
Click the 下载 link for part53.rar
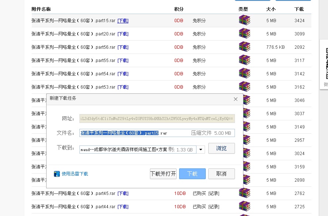[123, 87]
